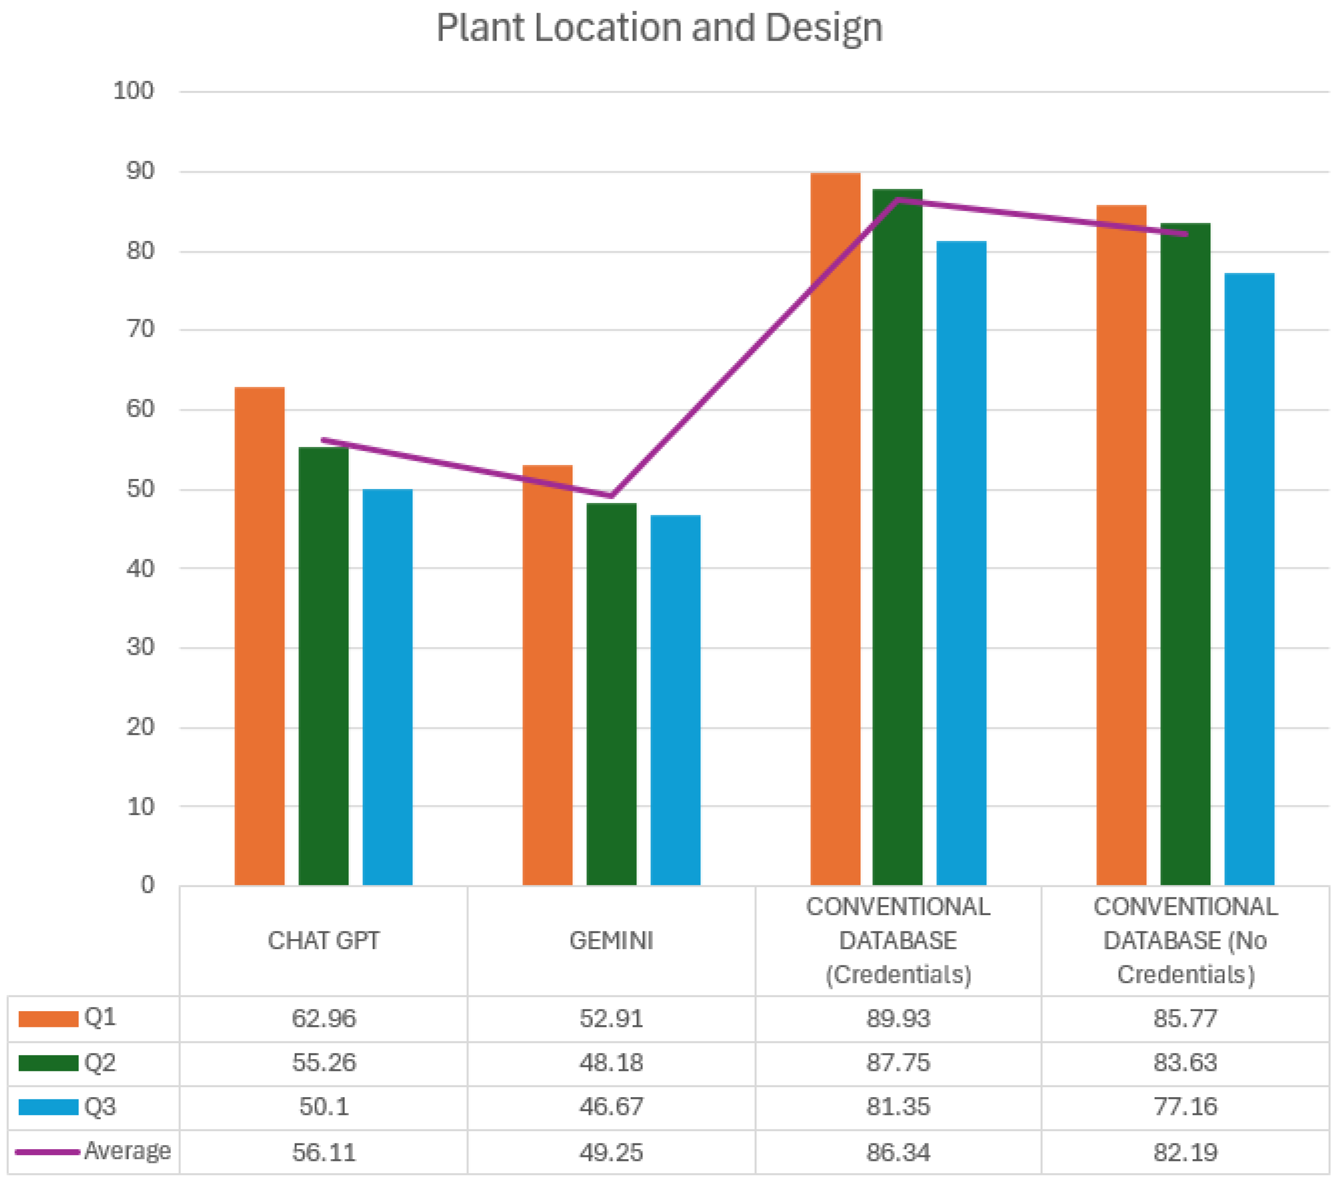The image size is (1338, 1181).
Task: Click the data cell showing 62.96
Action: 323,1019
